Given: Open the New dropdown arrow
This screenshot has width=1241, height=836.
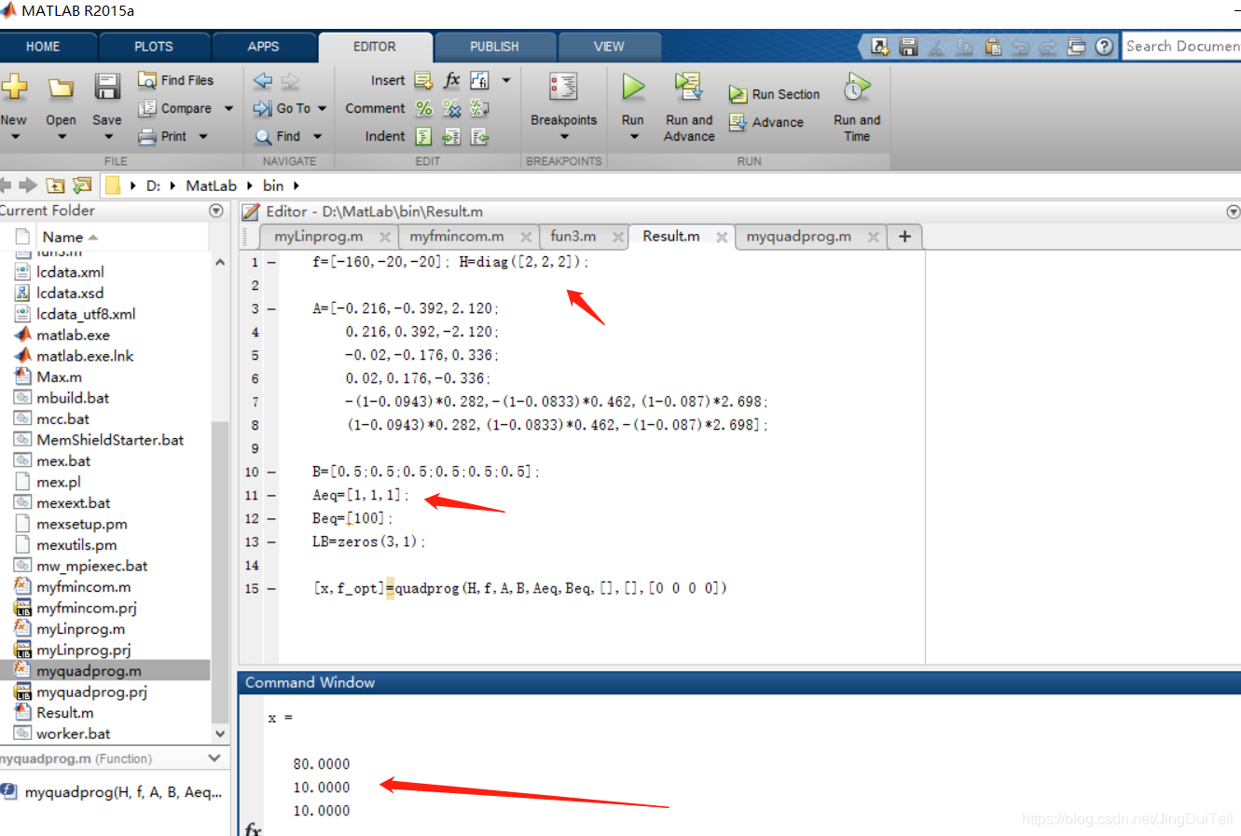Looking at the screenshot, I should point(15,138).
